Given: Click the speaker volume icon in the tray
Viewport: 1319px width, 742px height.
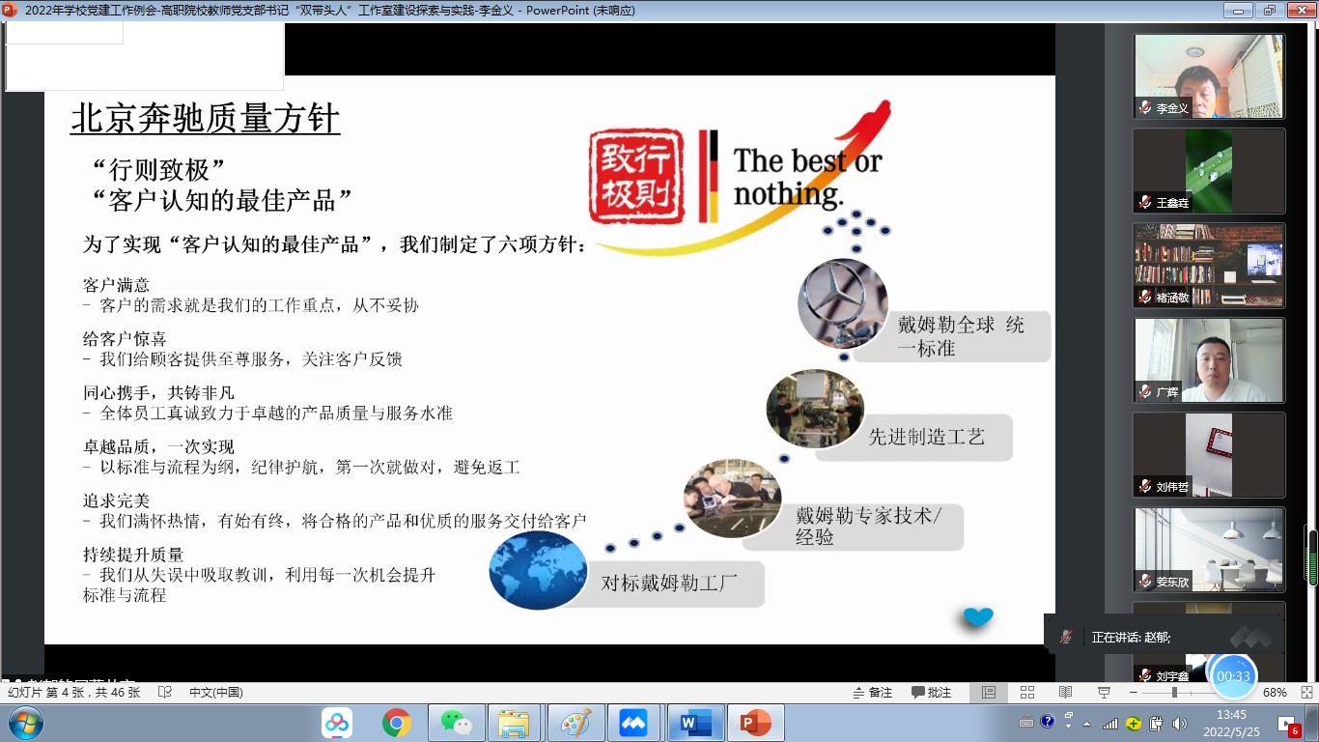Looking at the screenshot, I should click(1181, 724).
